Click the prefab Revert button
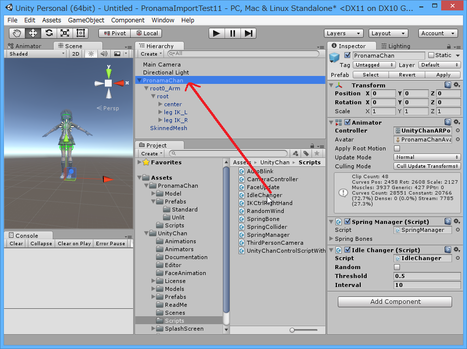 pos(407,74)
